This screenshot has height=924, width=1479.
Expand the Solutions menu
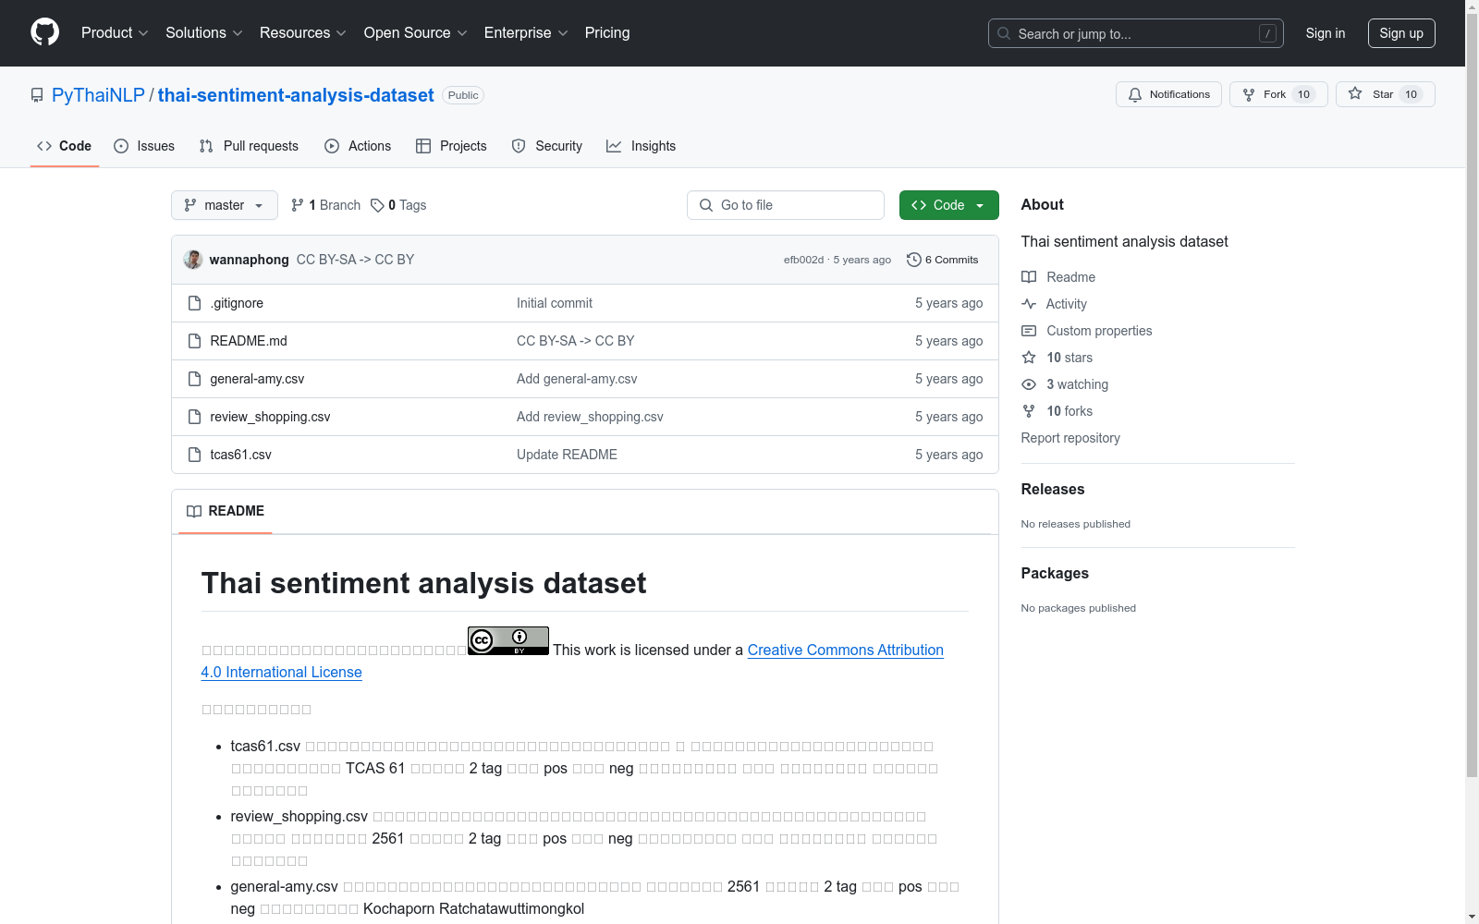pyautogui.click(x=204, y=33)
